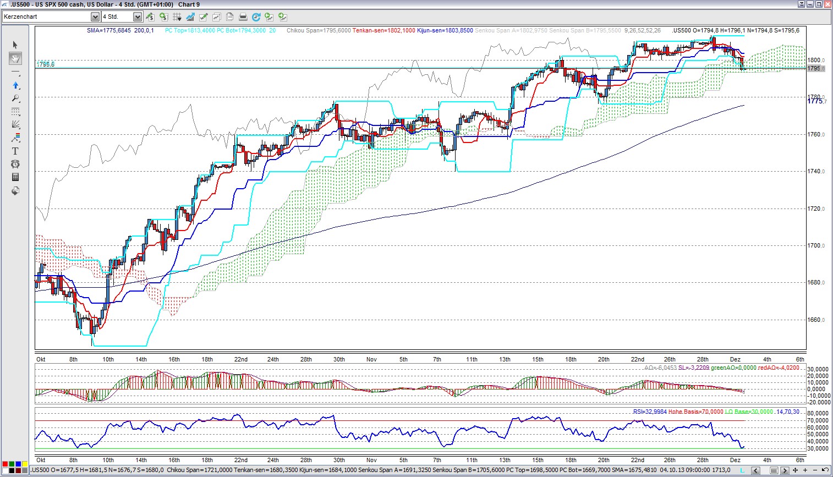
Task: Click the print chart icon
Action: 243,17
